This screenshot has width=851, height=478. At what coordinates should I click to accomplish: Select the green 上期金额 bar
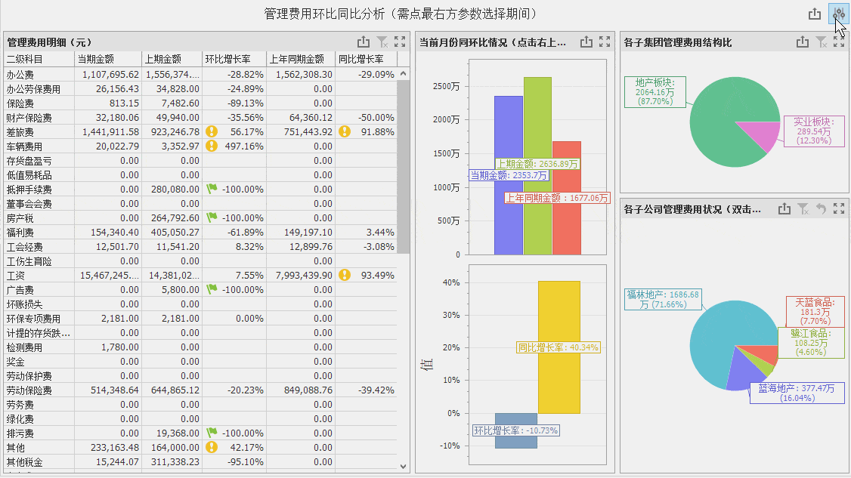point(537,165)
